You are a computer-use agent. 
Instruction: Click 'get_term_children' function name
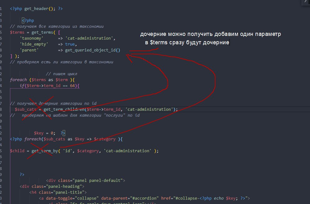pos(64,109)
